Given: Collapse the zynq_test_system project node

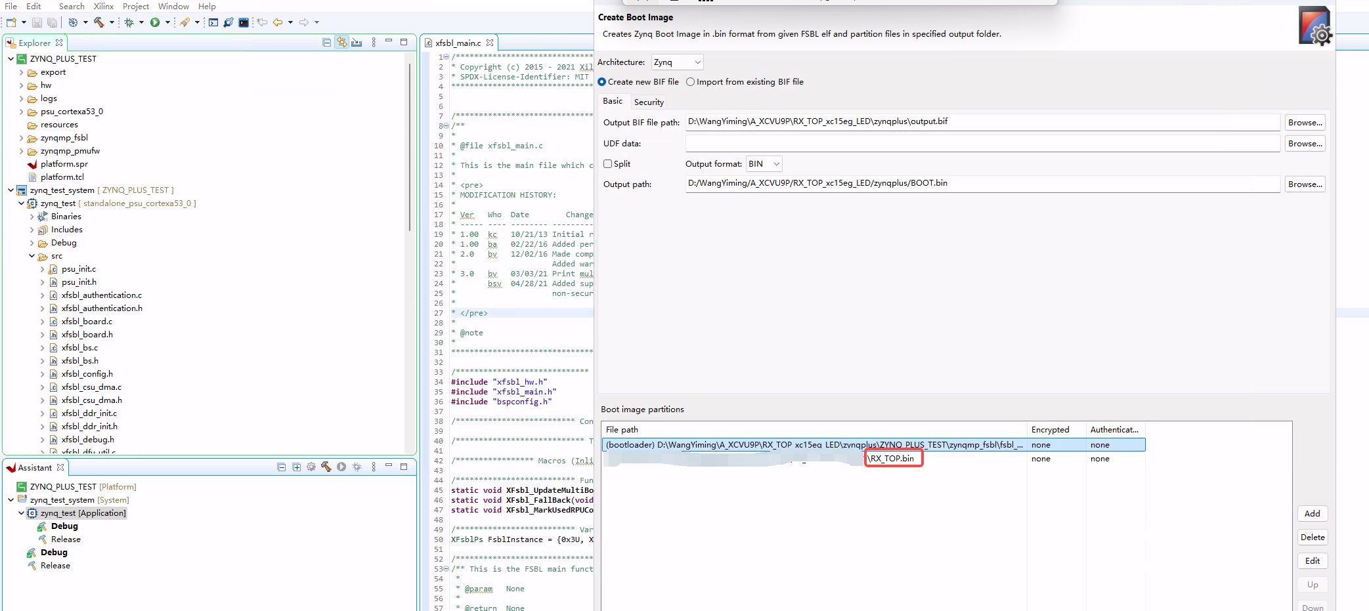Looking at the screenshot, I should 11,190.
